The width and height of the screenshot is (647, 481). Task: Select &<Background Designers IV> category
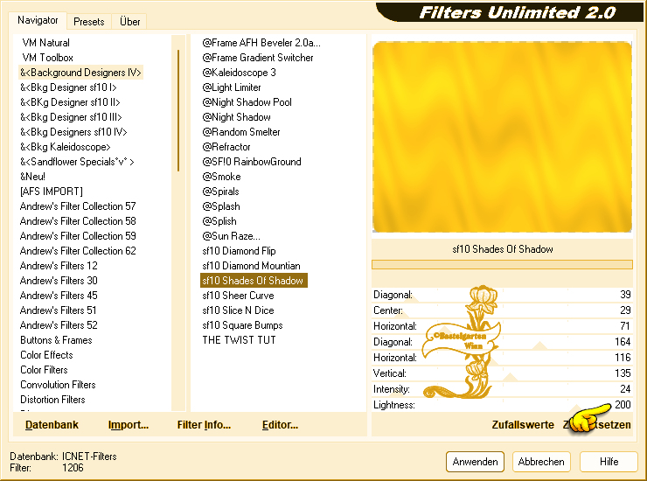(80, 73)
